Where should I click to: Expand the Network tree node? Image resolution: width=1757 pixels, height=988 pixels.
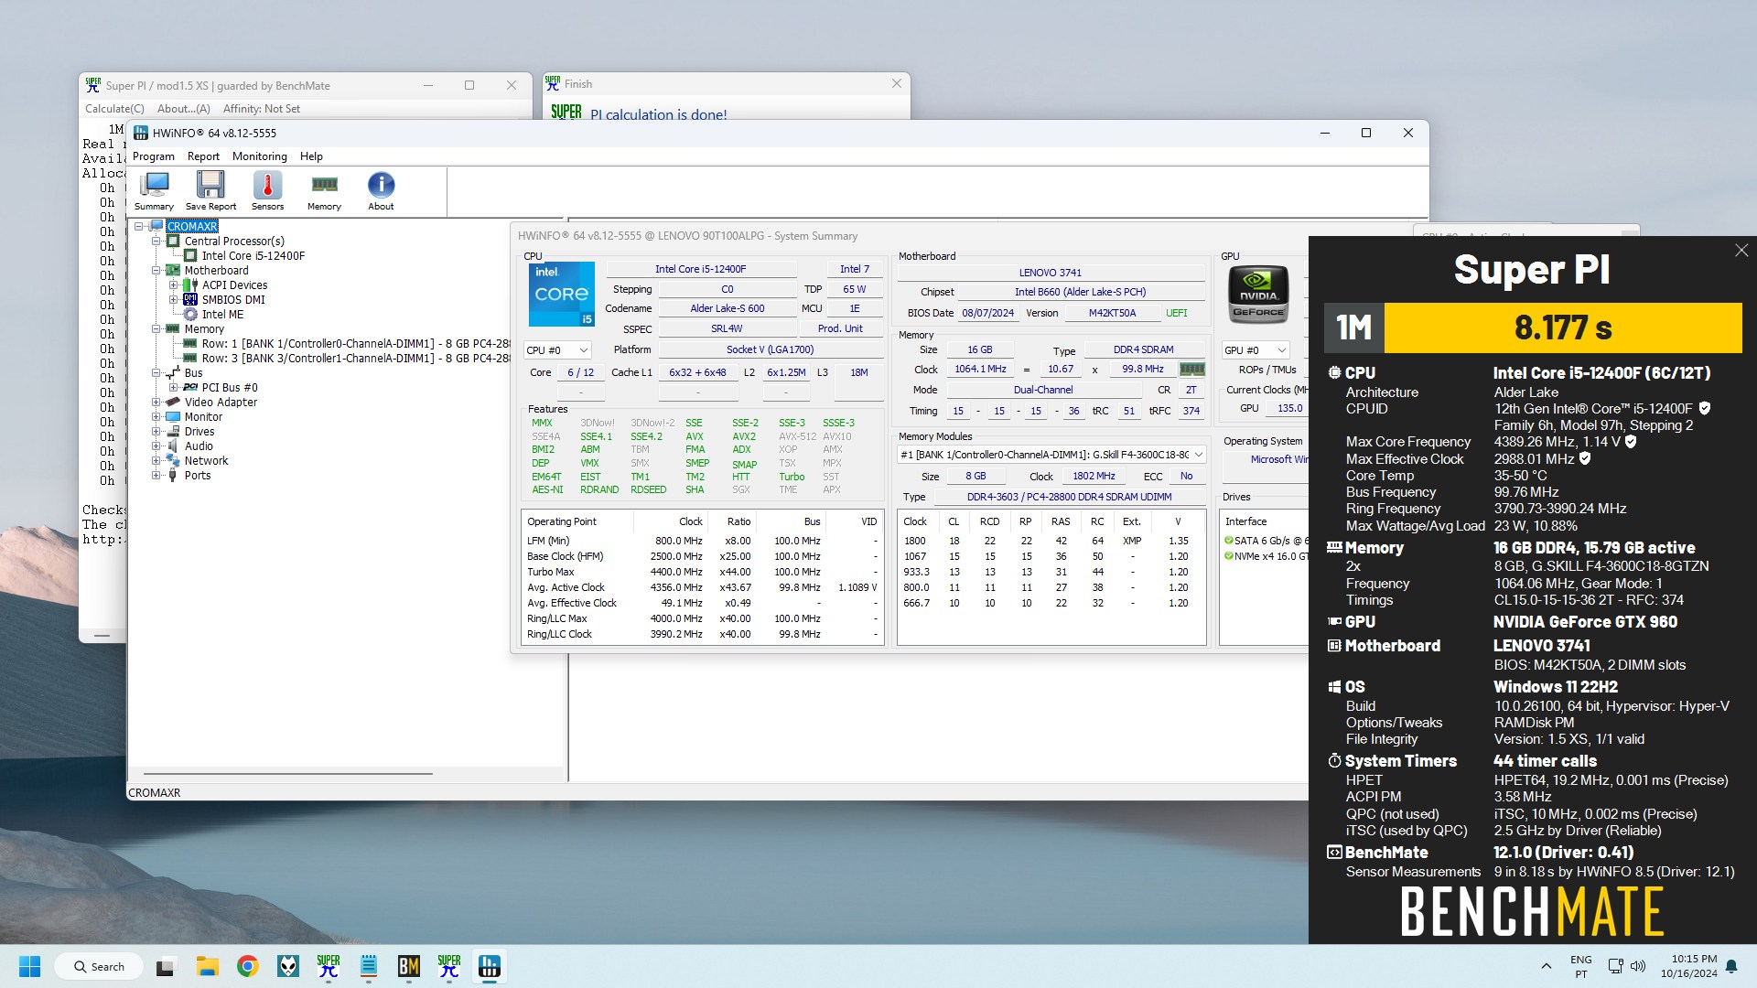click(156, 461)
